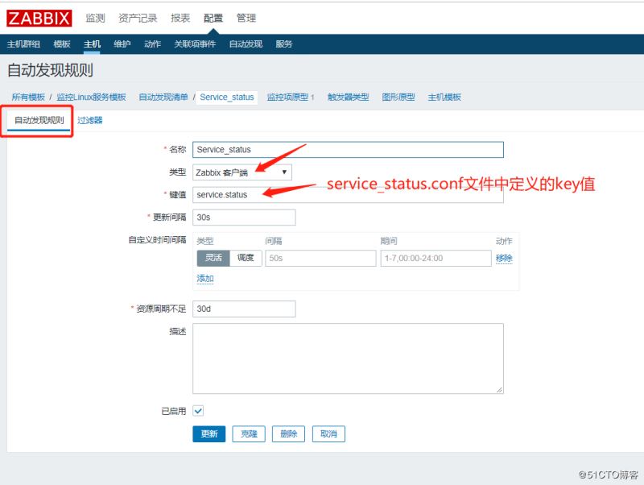The height and width of the screenshot is (485, 644).
Task: Click the 取消 button
Action: (x=328, y=433)
